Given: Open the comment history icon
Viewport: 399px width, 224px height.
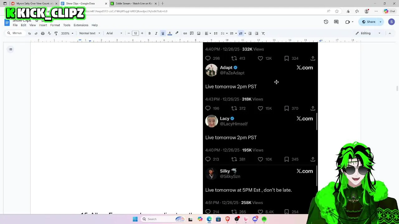Looking at the screenshot, I should coord(336,22).
